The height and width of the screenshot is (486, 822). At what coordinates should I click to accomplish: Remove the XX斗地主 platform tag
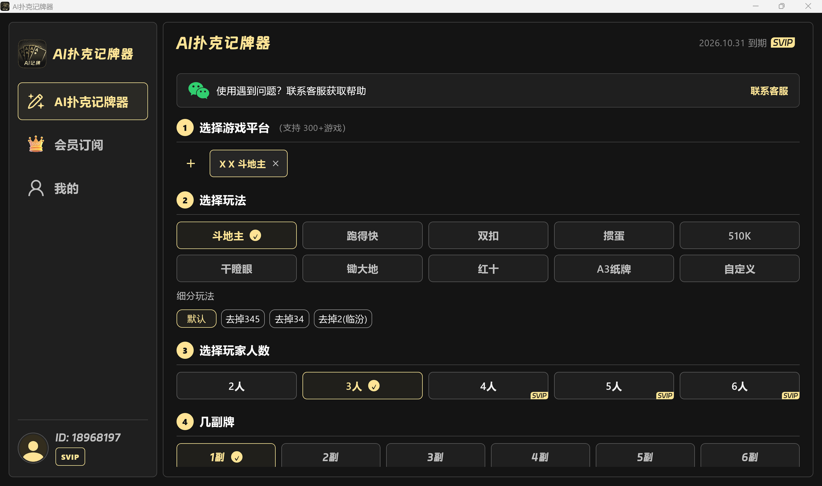tap(275, 163)
